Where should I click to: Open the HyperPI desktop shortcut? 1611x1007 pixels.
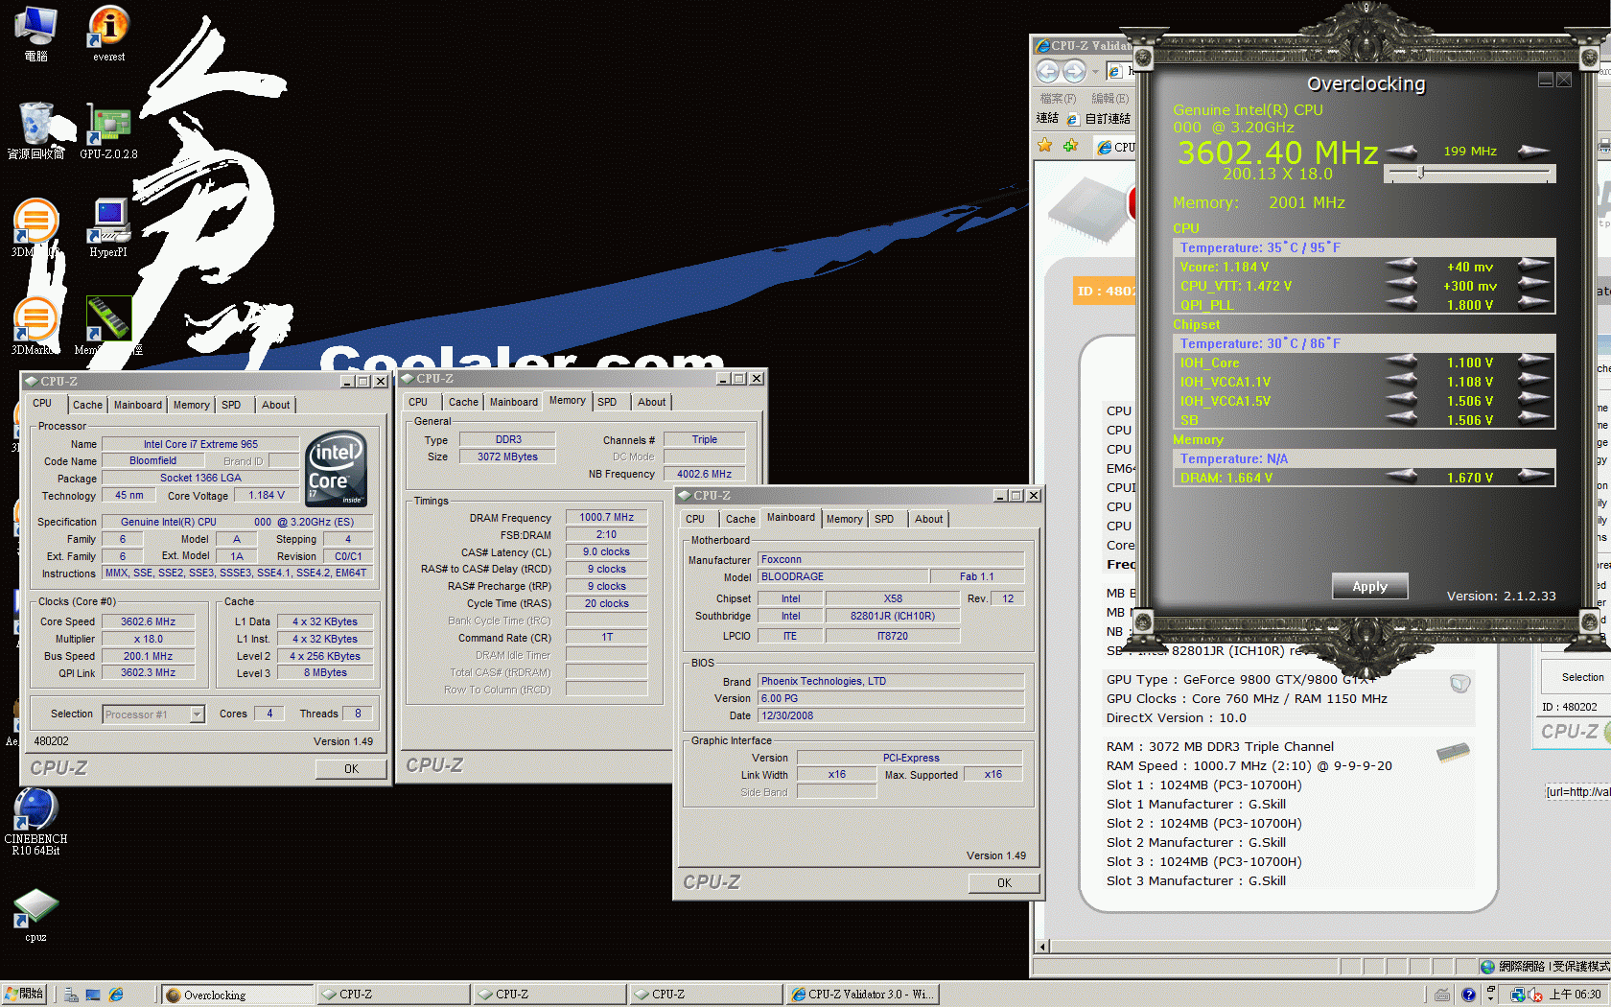pos(108,228)
